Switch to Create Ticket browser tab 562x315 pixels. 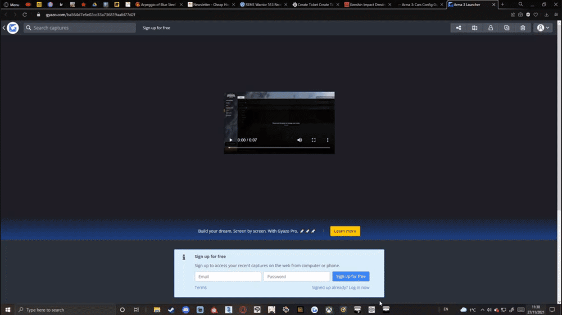314,4
